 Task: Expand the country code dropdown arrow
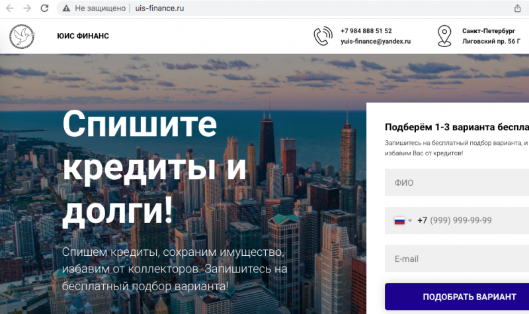coord(410,221)
